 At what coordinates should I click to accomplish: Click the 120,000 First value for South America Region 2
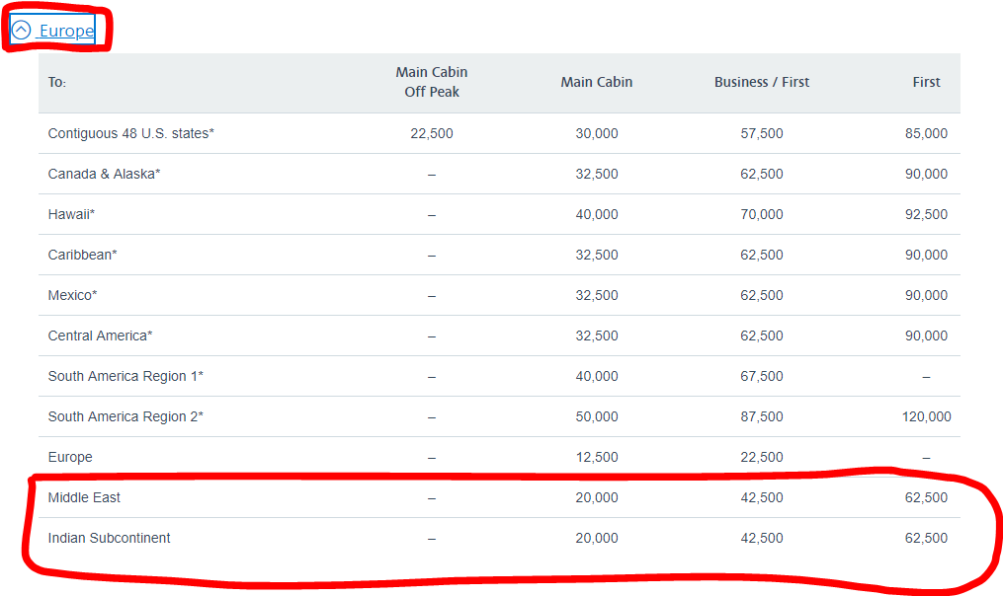[925, 416]
